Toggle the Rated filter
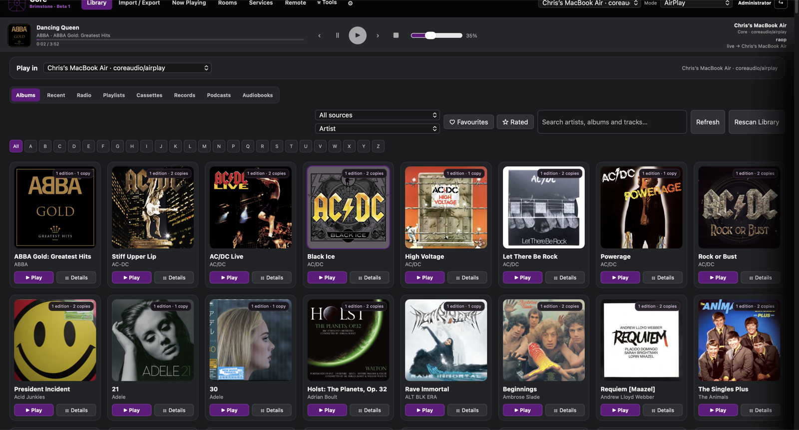Screen dimensions: 799x430 click(x=515, y=122)
